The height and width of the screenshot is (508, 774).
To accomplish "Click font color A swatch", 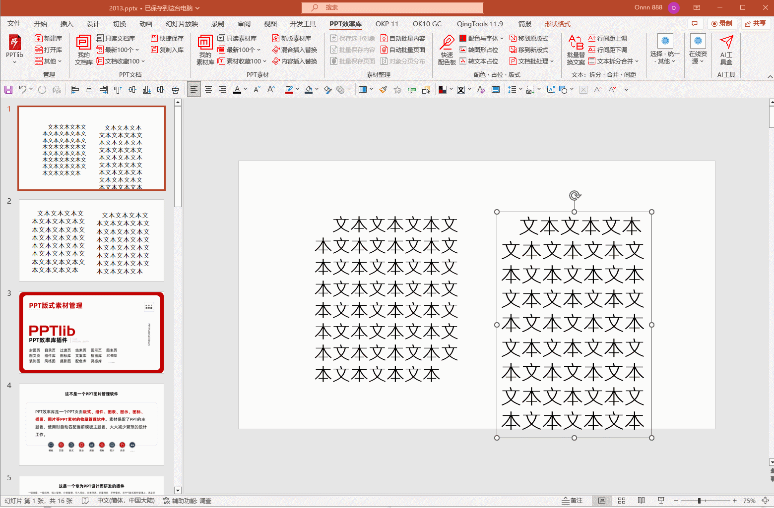I will coord(237,90).
